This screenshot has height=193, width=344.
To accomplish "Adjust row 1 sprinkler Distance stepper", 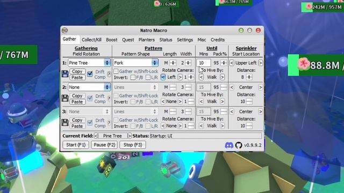I will coord(249,77).
